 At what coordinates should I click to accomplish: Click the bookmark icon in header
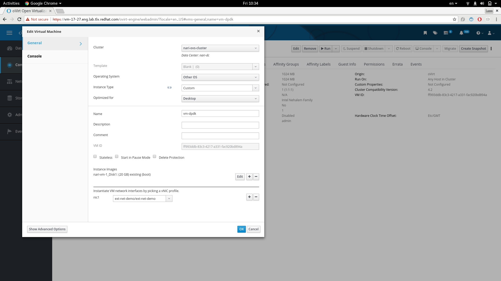click(425, 33)
